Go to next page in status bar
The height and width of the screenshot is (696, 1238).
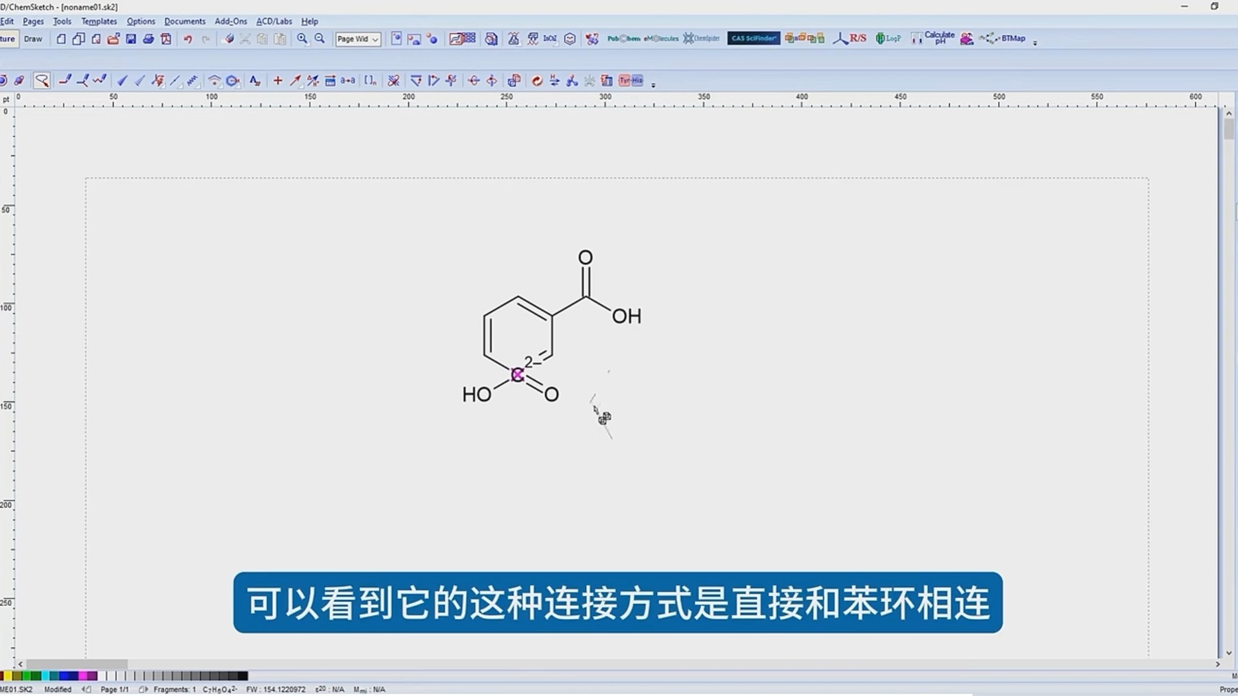click(x=142, y=690)
